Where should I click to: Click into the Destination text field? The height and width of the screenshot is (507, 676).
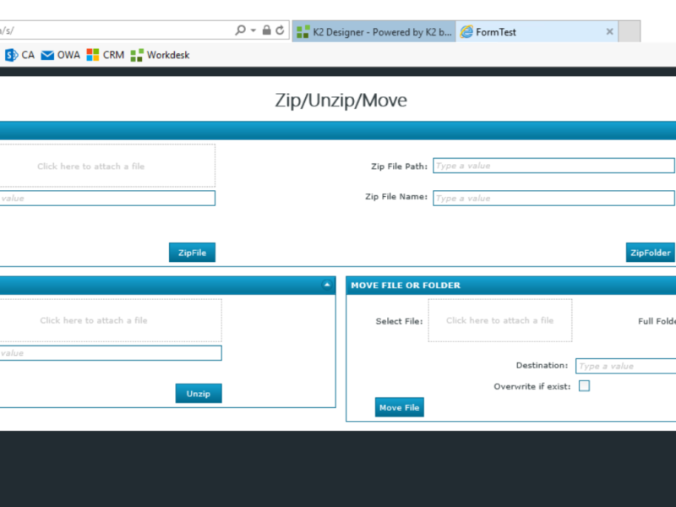[625, 366]
